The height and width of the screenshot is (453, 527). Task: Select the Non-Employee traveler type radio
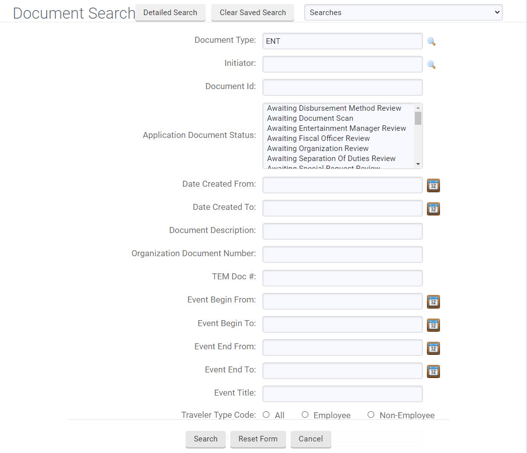371,415
